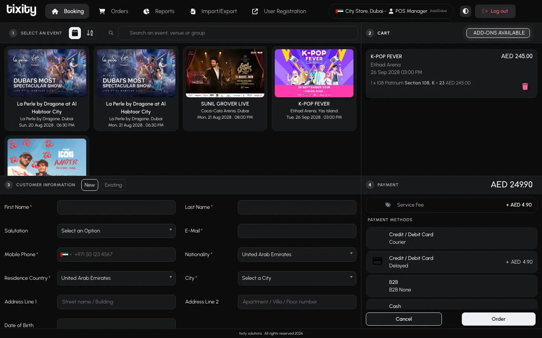542x338 pixels.
Task: Click the Service Fee tag icon
Action: point(388,205)
